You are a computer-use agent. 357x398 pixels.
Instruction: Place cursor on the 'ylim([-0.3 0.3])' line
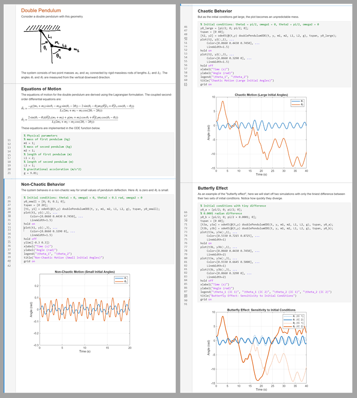click(40, 242)
